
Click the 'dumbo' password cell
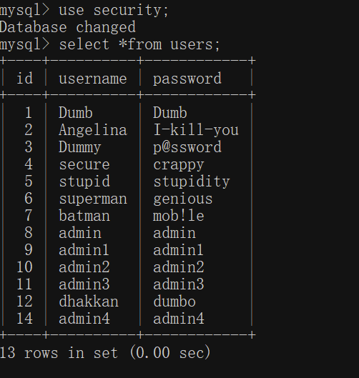[x=174, y=302]
